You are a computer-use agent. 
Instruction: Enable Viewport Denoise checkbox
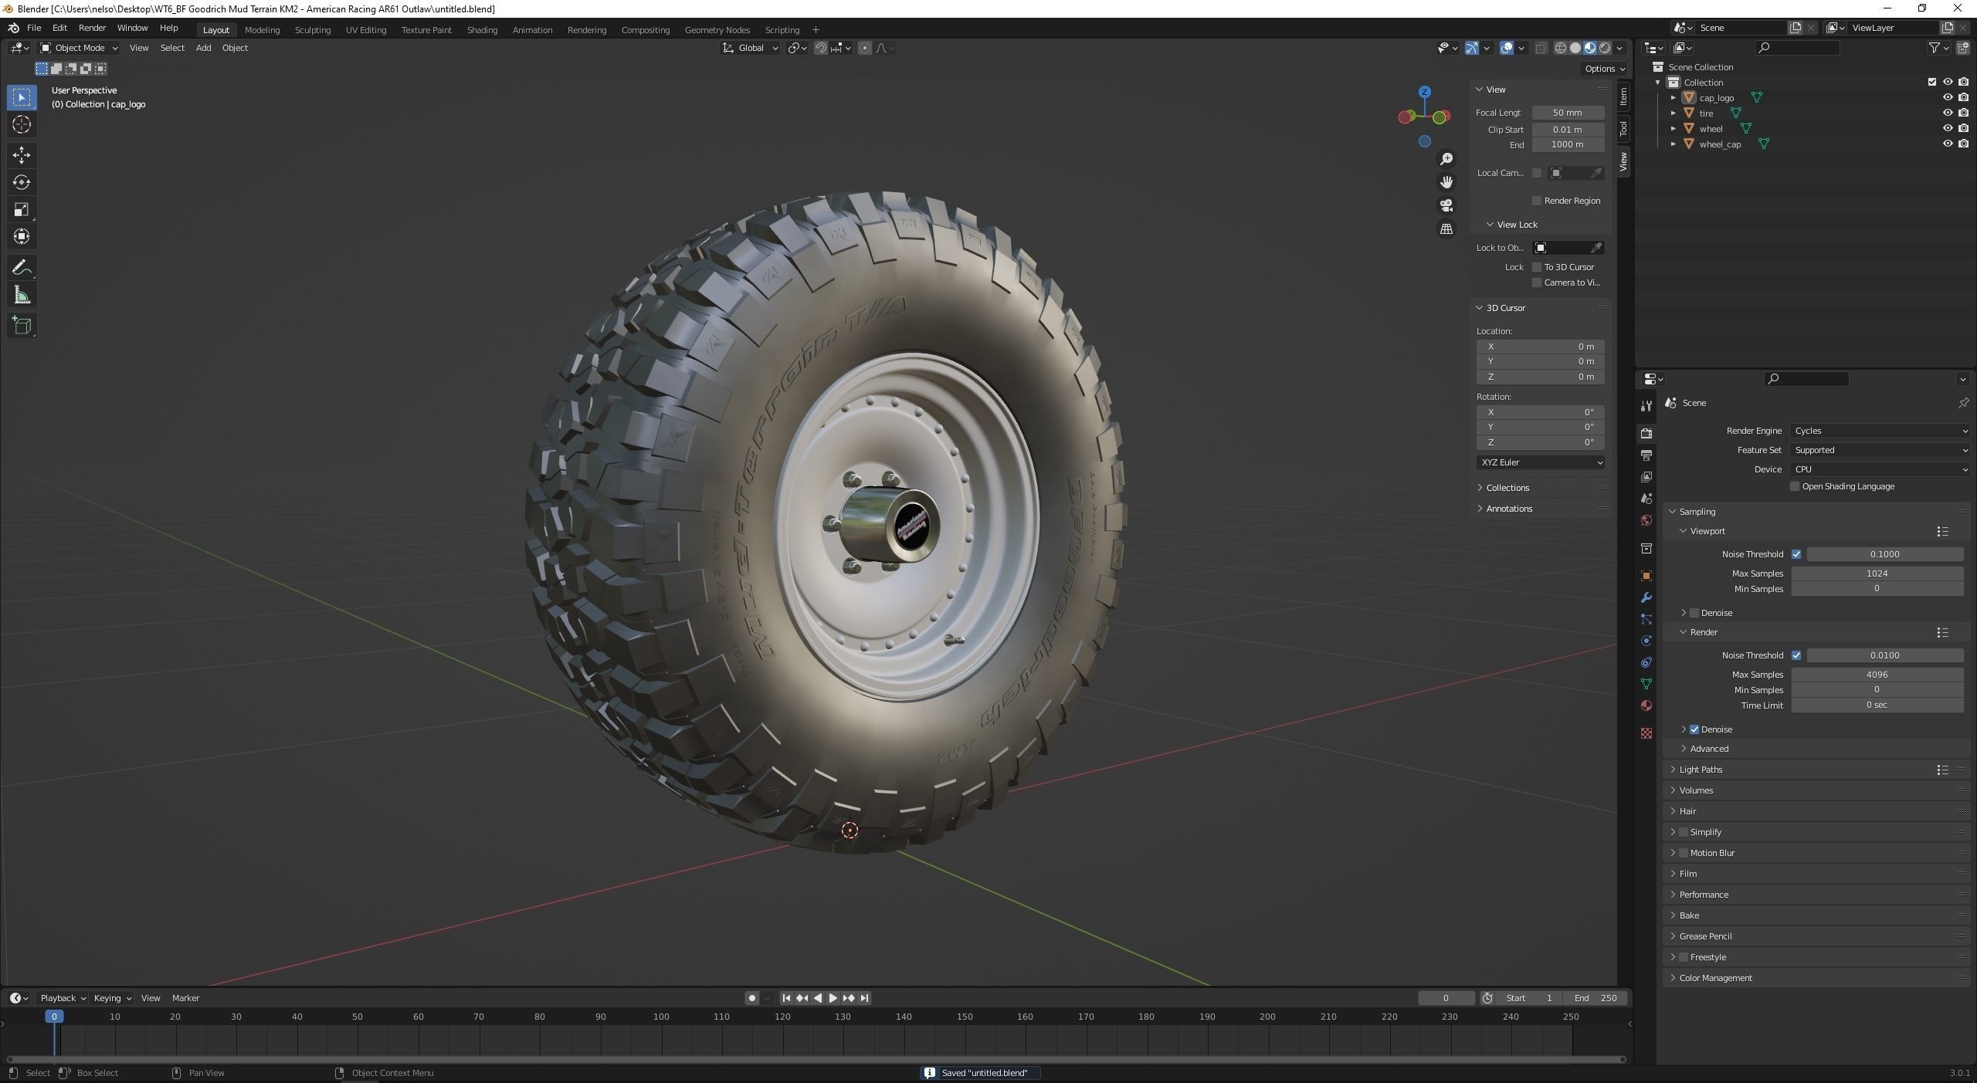pyautogui.click(x=1694, y=613)
